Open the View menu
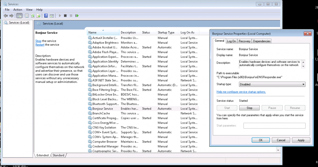The width and height of the screenshot is (318, 167). point(29,10)
